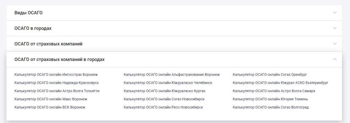Screen dimensions: 350x123
Task: Open link Южурал АСКО Екатеринбург
Action: (281, 83)
